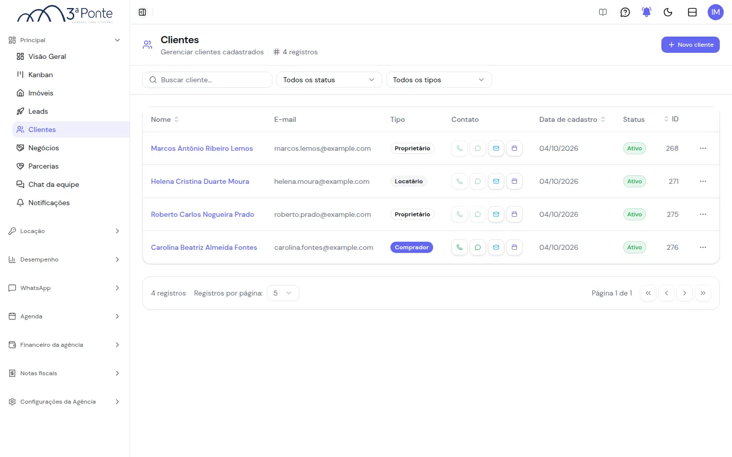The width and height of the screenshot is (732, 457).
Task: Open chat icon for Carolina Beatriz Almeida Fontes
Action: (478, 247)
